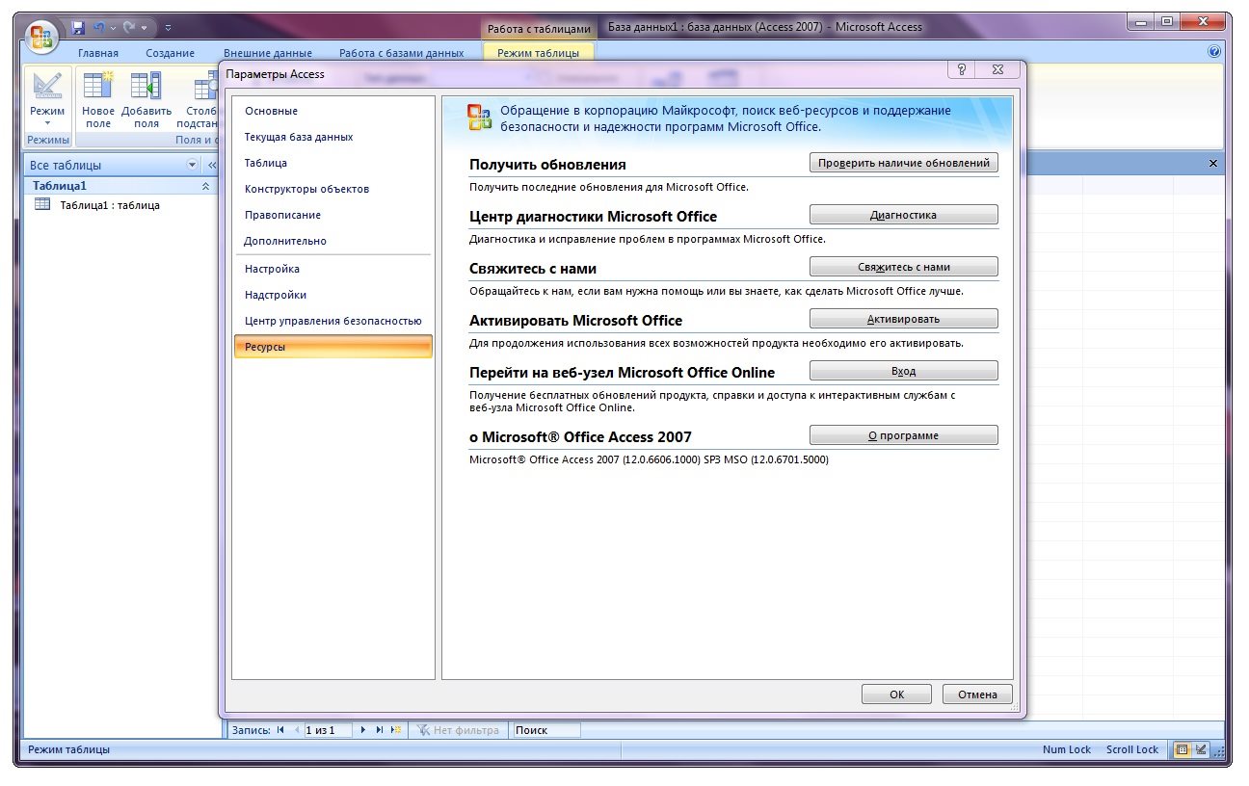Click the Microsoft Office Access help icon
This screenshot has width=1249, height=786.
coord(1214,52)
